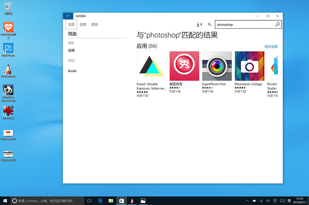Open the MateBook desktop shortcut with heart icon

[x=8, y=30]
